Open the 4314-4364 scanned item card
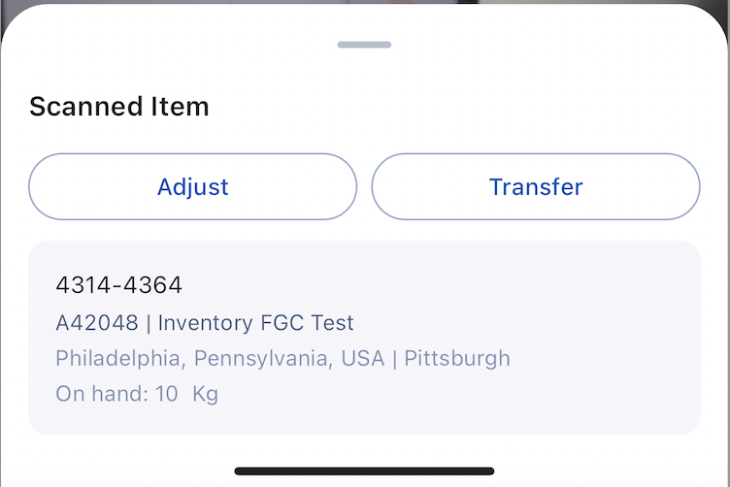The image size is (730, 487). click(364, 338)
